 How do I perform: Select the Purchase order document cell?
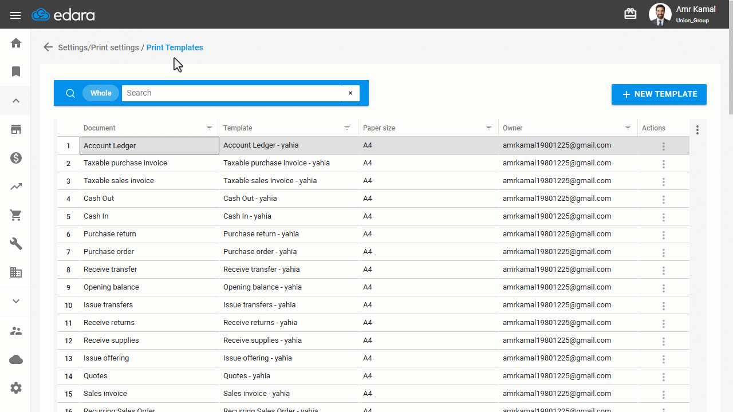coord(149,252)
